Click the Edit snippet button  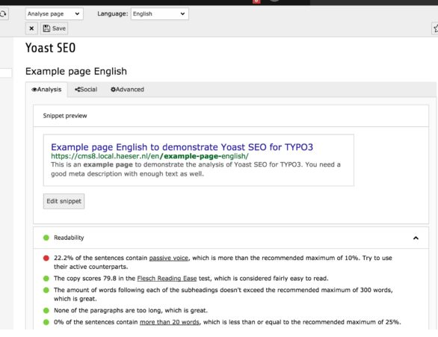pyautogui.click(x=64, y=201)
